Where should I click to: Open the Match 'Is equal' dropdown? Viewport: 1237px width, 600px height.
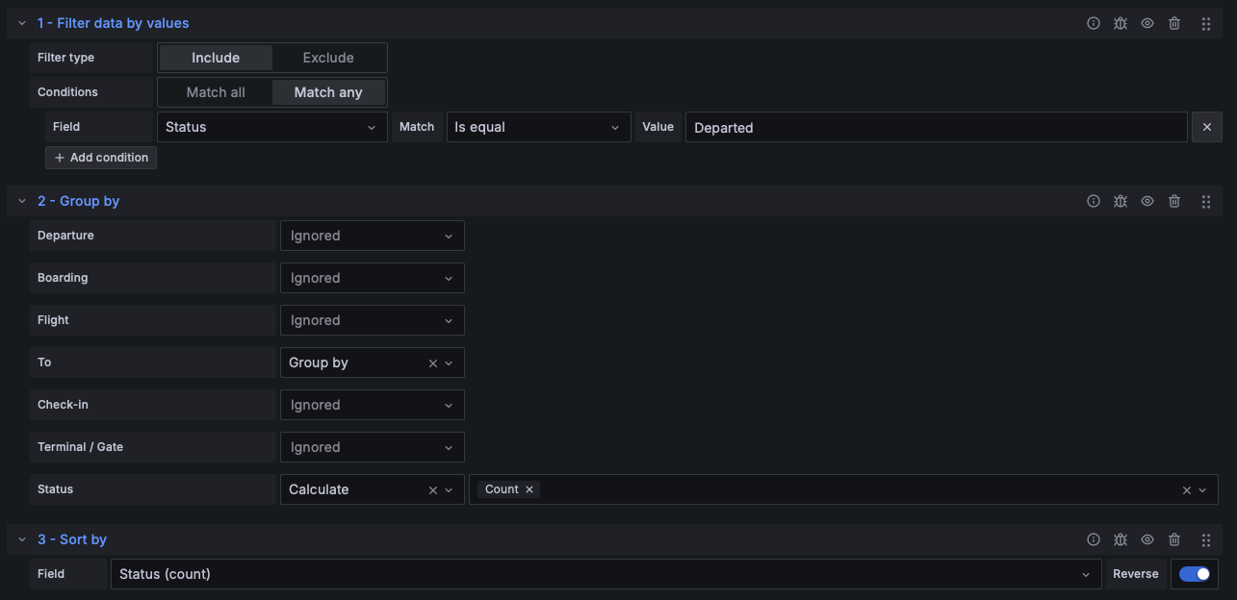pyautogui.click(x=537, y=127)
